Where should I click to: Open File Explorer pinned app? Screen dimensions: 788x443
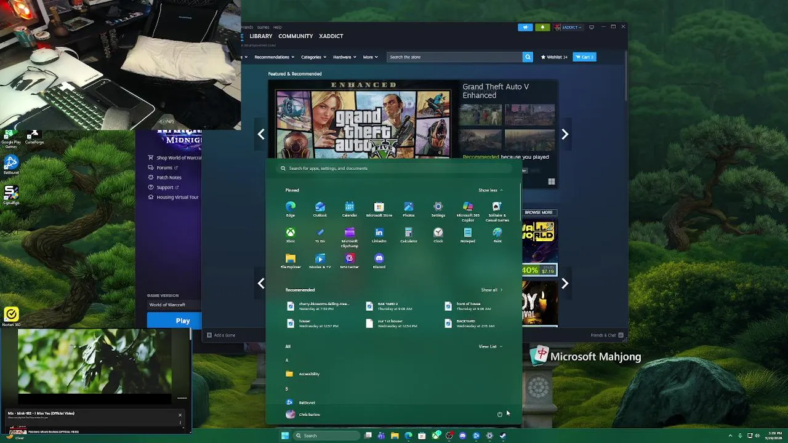291,261
